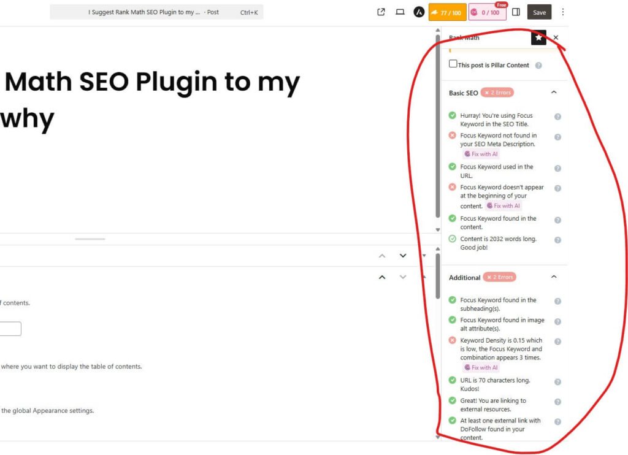Click Additional 2 Errors badge
The height and width of the screenshot is (455, 628).
click(x=499, y=277)
